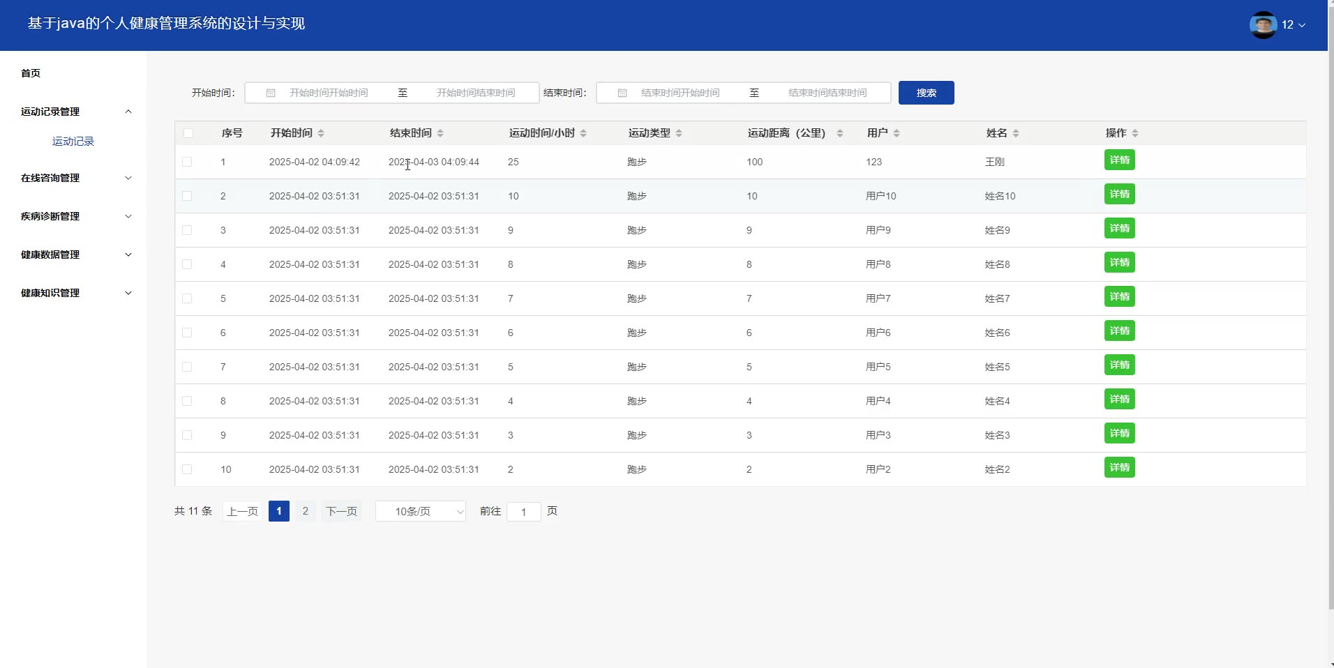Sort by 运动距离 (公里) sort arrows
The width and height of the screenshot is (1334, 668).
point(839,133)
